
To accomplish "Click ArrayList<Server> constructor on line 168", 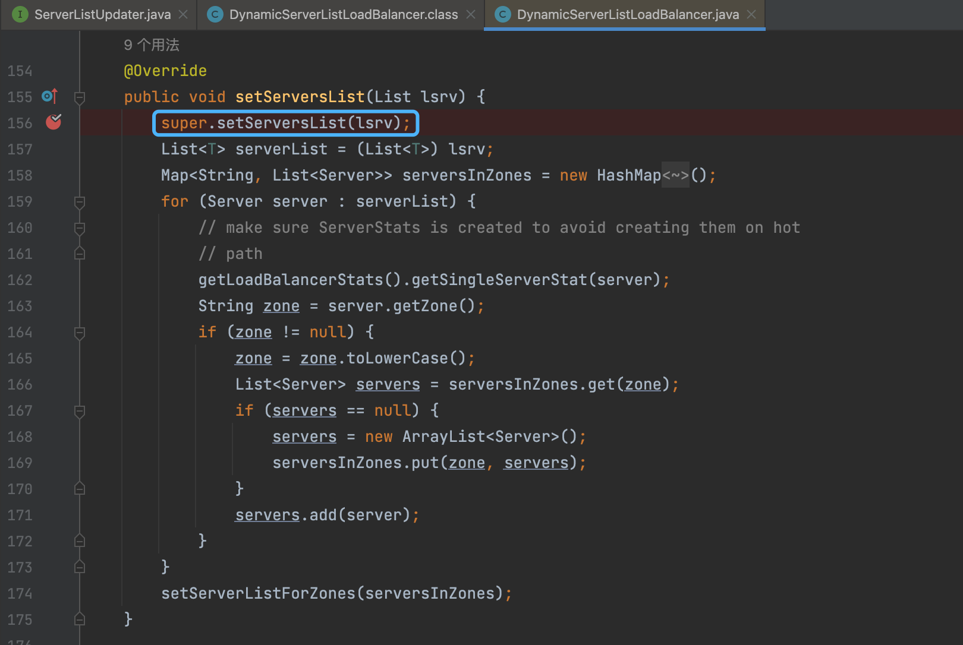I will tap(490, 437).
